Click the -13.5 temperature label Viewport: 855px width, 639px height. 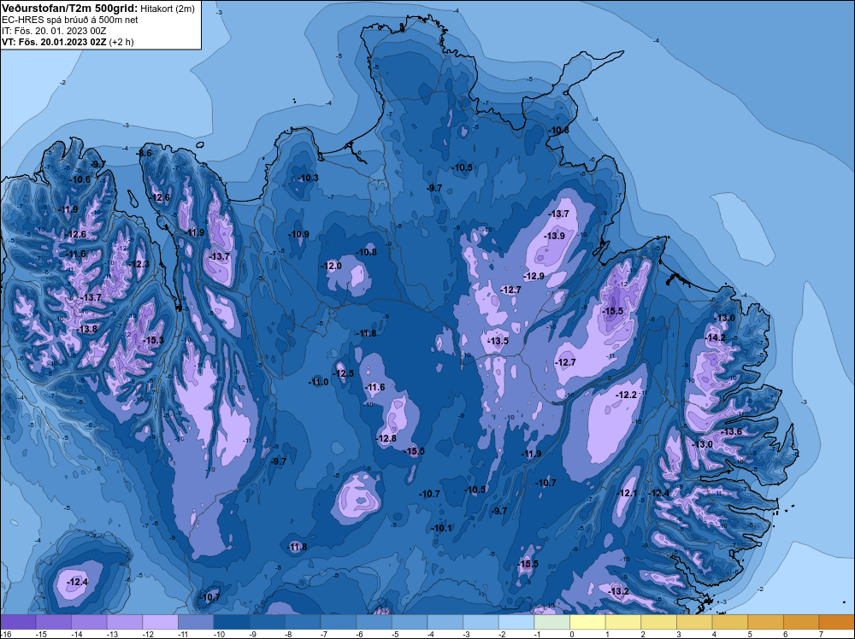(x=498, y=341)
